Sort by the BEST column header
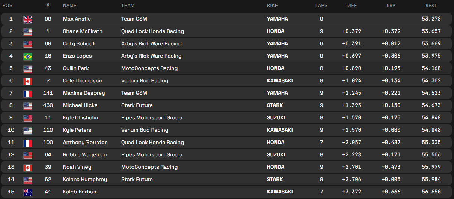Viewport: 454px width, 199px height. [431, 6]
